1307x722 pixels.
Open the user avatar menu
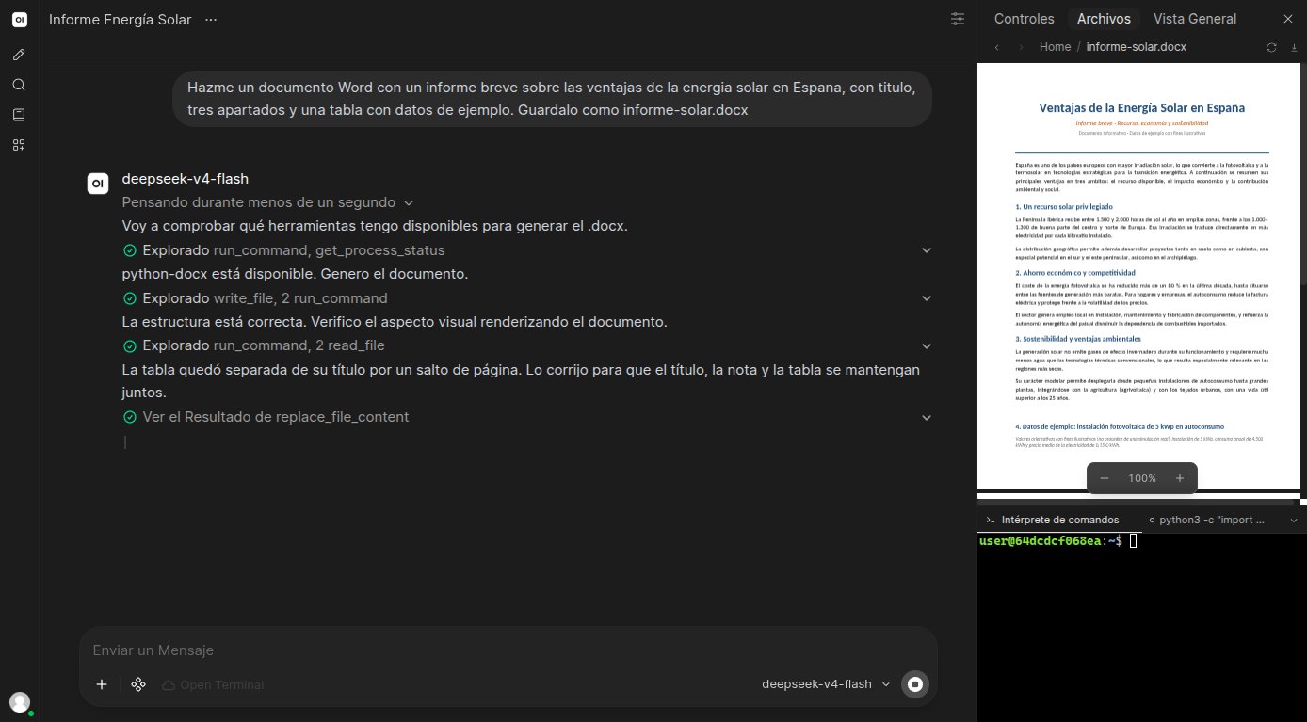[20, 702]
